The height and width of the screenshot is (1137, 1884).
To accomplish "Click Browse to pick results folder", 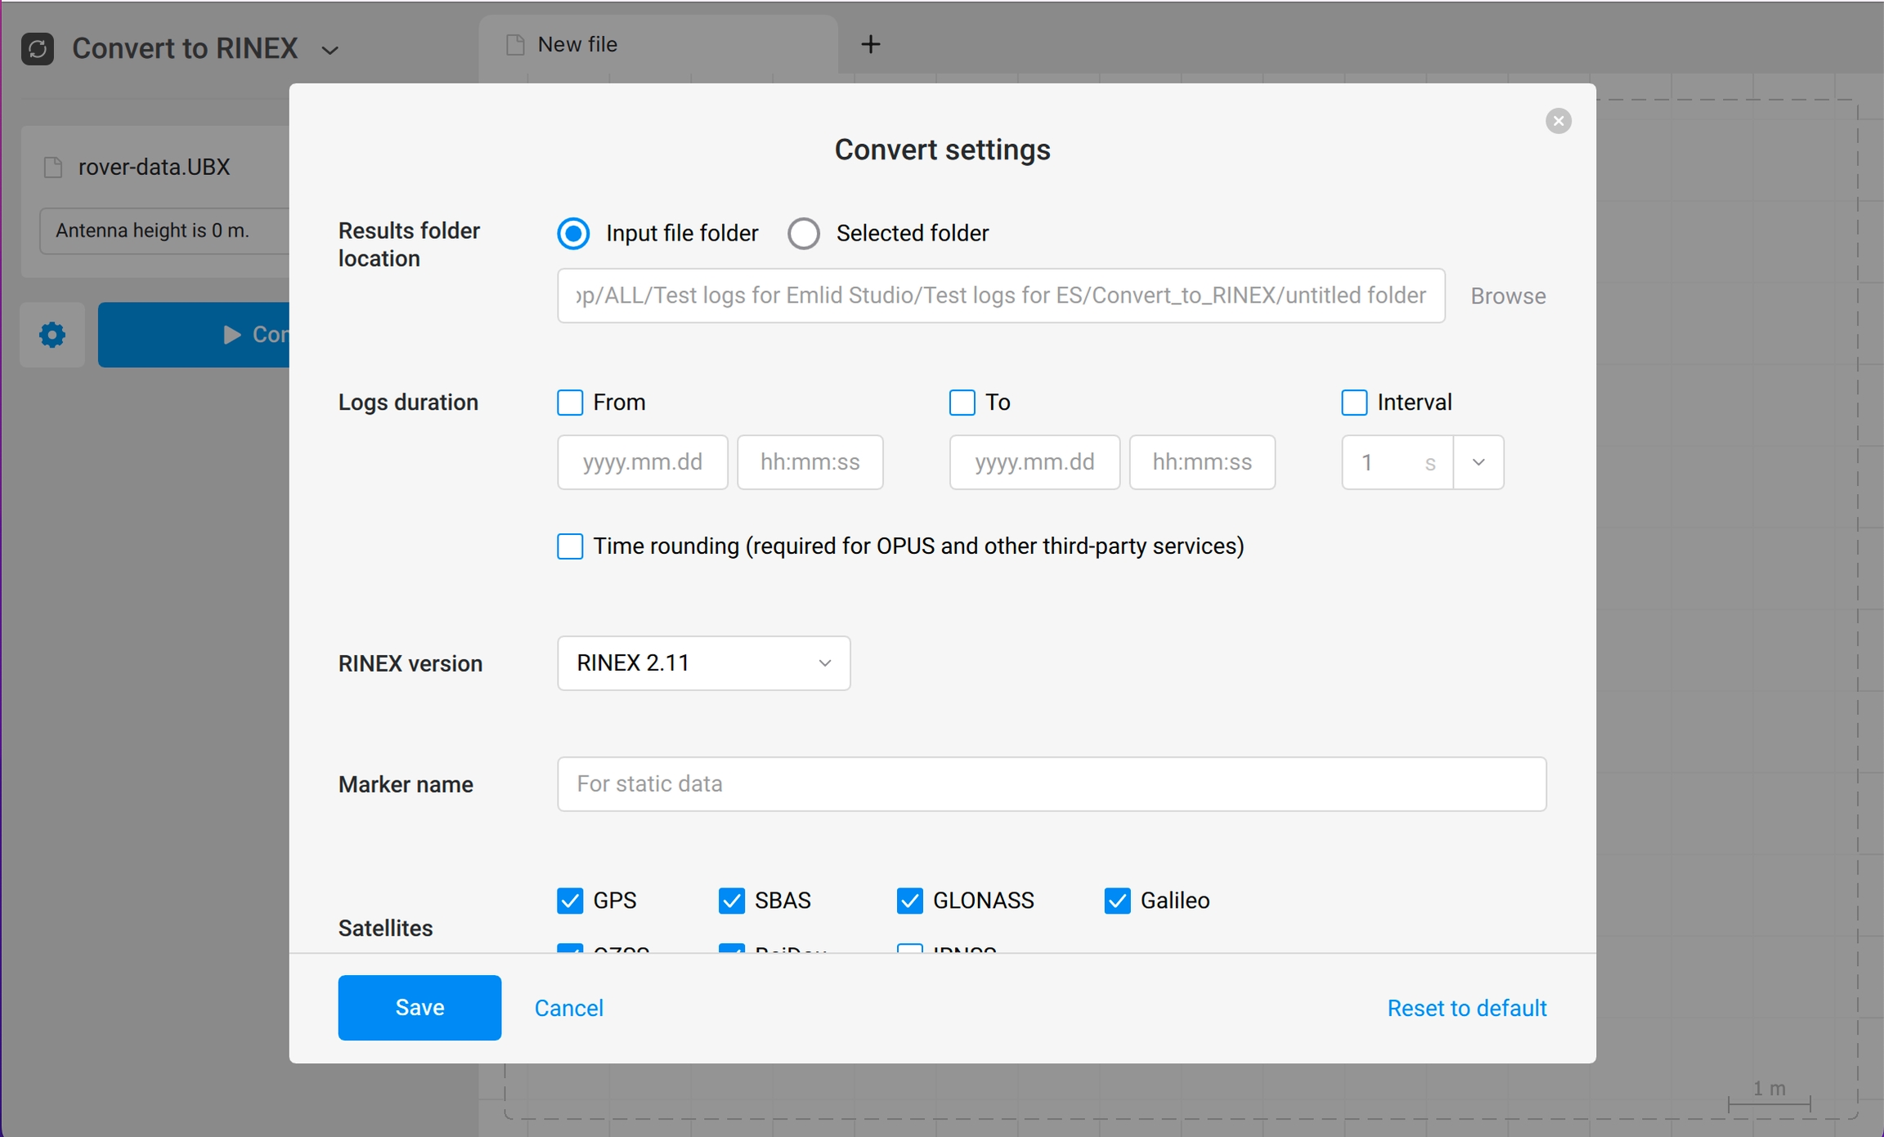I will 1507,296.
